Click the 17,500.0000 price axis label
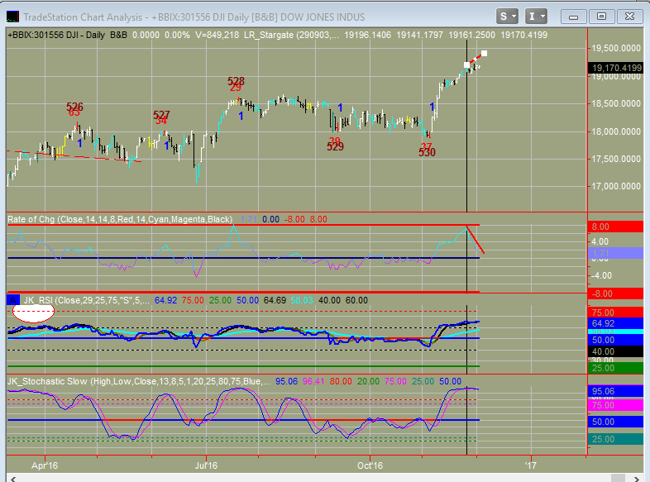650x482 pixels. click(x=615, y=159)
